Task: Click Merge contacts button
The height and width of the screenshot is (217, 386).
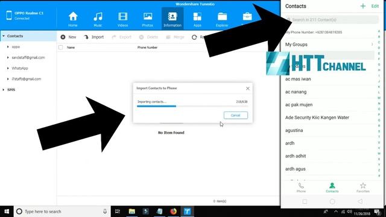Action: (175, 37)
